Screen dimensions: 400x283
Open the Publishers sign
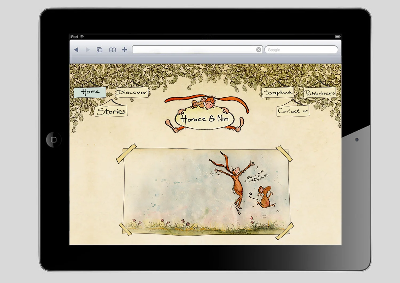click(x=320, y=93)
